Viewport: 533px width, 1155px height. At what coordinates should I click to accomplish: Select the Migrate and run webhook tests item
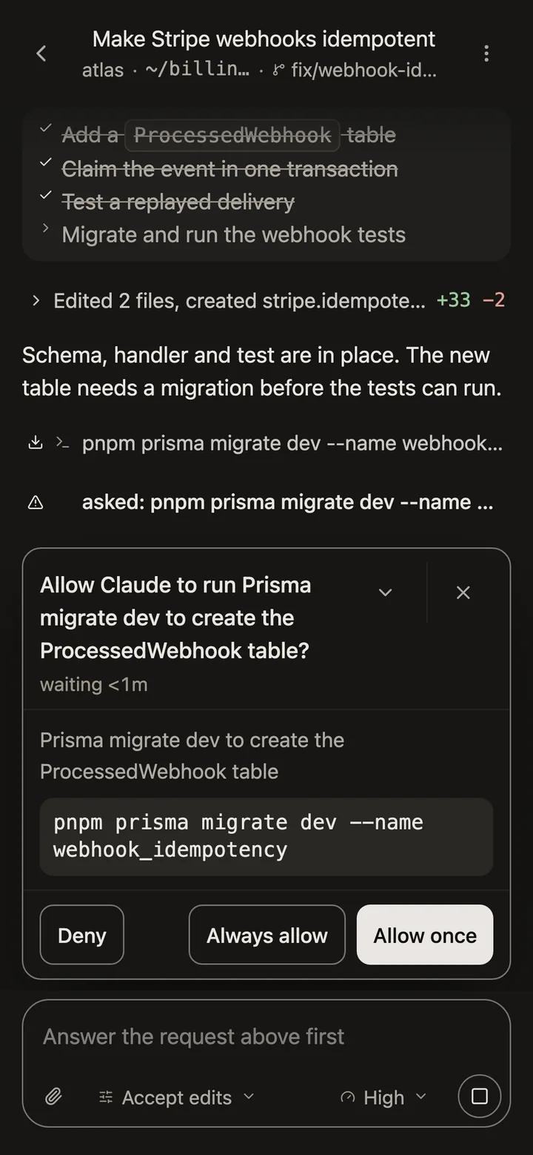coord(234,235)
